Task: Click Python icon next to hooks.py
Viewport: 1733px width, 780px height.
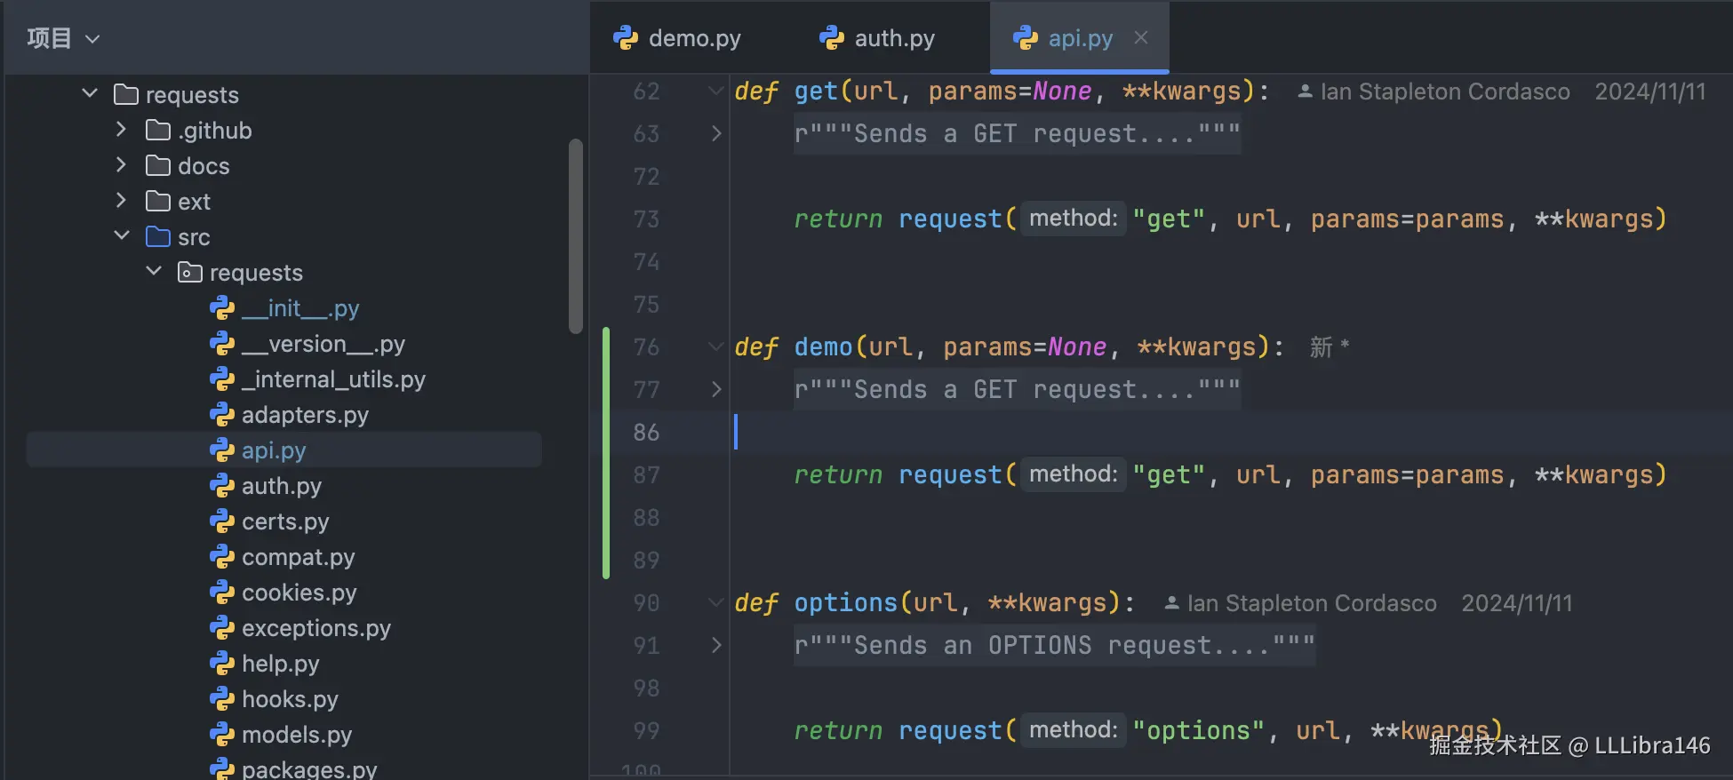Action: coord(222,699)
